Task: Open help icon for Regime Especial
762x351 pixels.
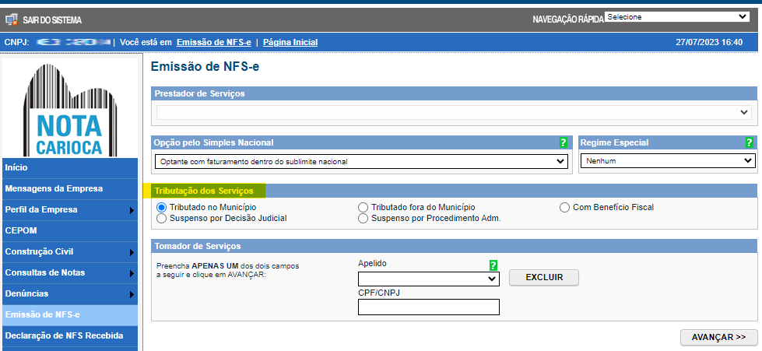Action: point(749,142)
